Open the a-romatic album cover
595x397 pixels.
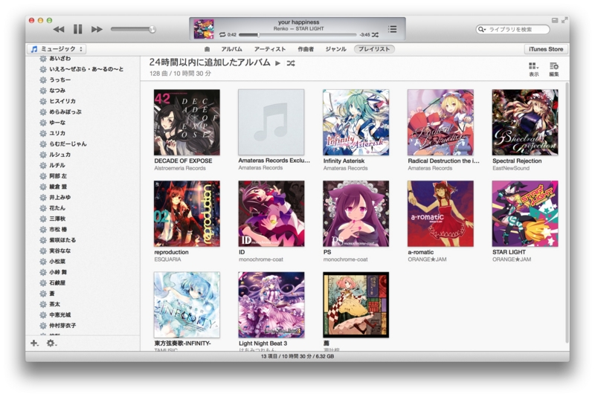click(440, 213)
